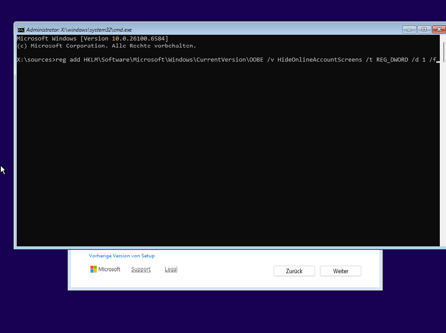
Task: Click 'REG_DWORD' in the typed command
Action: pyautogui.click(x=392, y=60)
